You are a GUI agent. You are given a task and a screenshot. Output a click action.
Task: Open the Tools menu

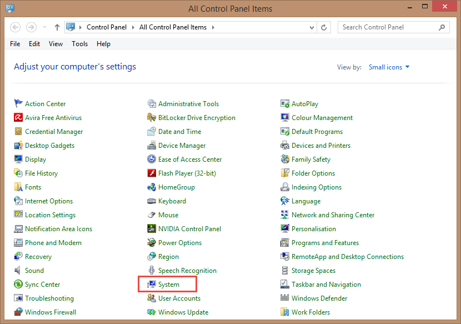coord(79,44)
